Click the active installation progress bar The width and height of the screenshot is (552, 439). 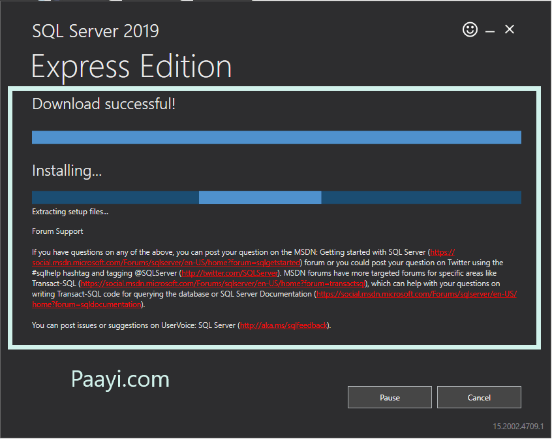coord(276,197)
